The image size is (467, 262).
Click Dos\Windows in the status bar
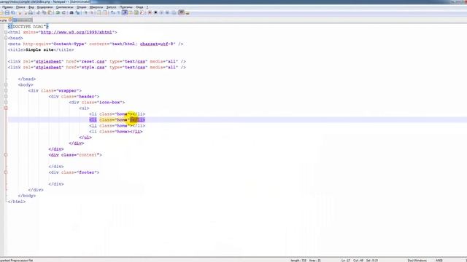(417, 261)
